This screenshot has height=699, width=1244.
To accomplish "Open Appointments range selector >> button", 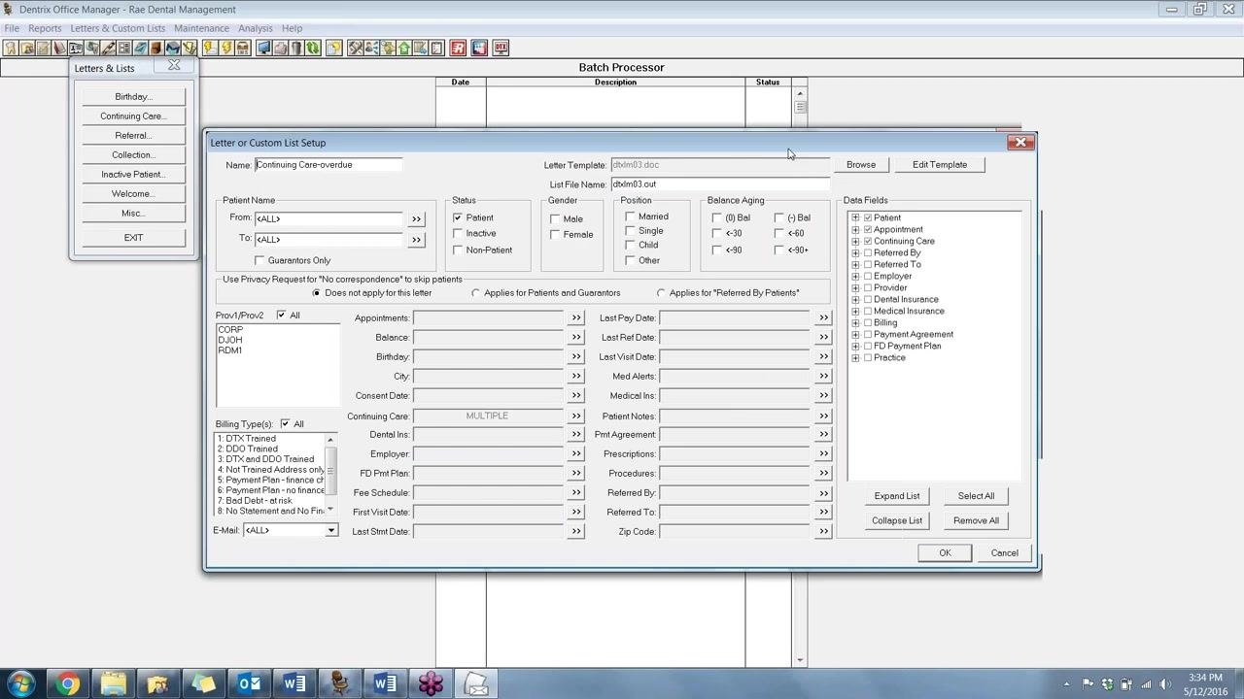I will point(575,317).
